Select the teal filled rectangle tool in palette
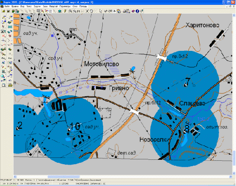Image resolution: width=236 pixels, height=186 pixels. (10, 27)
